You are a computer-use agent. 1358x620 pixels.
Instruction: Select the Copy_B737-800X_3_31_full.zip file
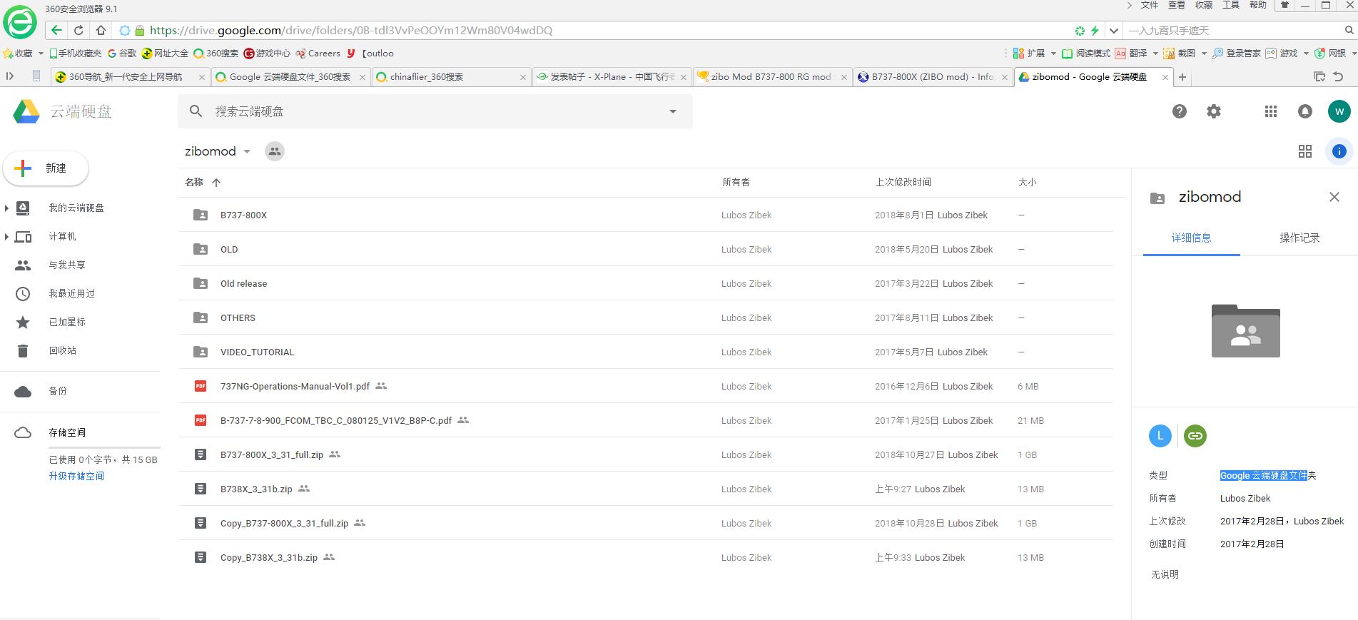[x=646, y=523]
